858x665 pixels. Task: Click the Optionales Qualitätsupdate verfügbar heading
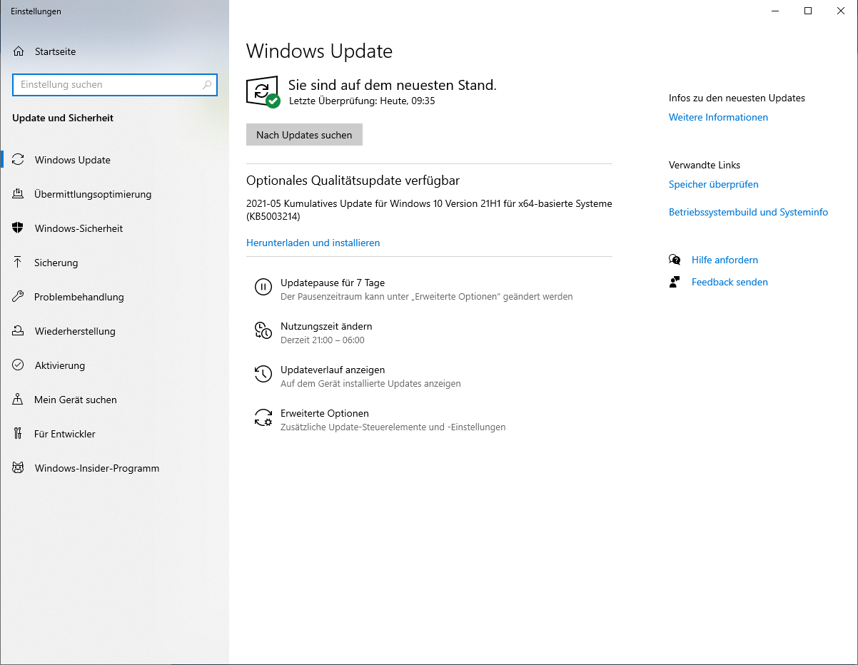(353, 181)
